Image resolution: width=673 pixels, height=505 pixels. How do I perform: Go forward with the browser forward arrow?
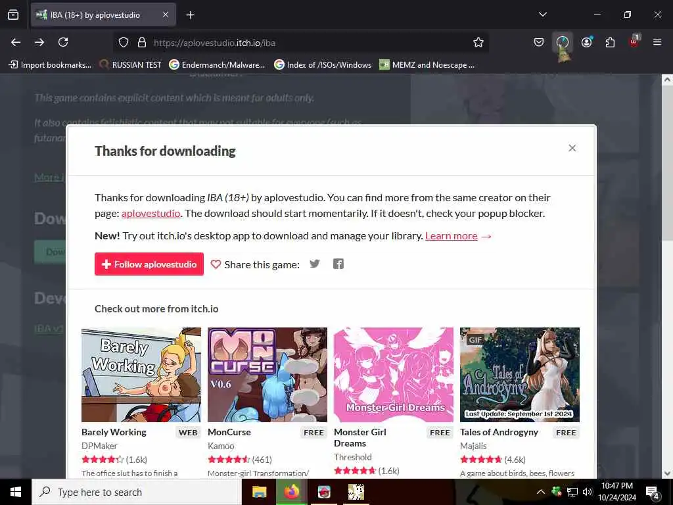(39, 42)
